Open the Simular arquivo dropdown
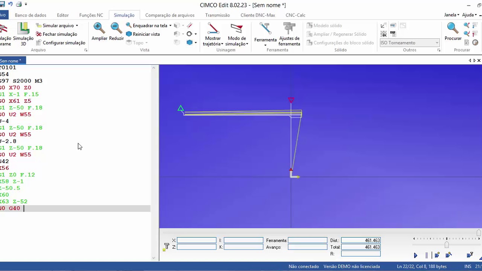 tap(77, 26)
